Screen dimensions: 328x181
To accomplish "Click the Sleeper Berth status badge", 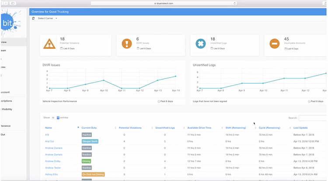I will [x=90, y=141].
